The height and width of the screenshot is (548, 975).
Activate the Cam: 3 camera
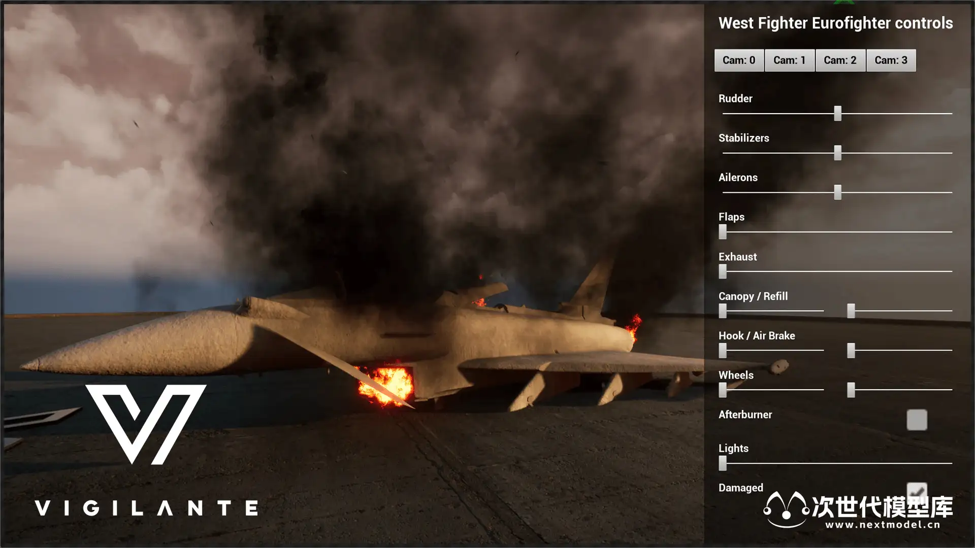click(891, 60)
